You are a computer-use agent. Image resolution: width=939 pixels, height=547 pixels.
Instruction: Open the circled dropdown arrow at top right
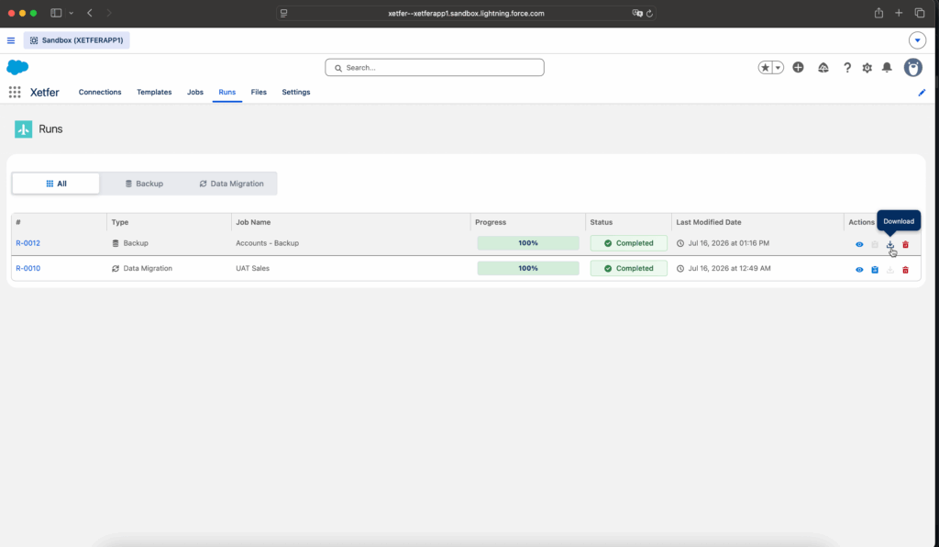point(917,40)
